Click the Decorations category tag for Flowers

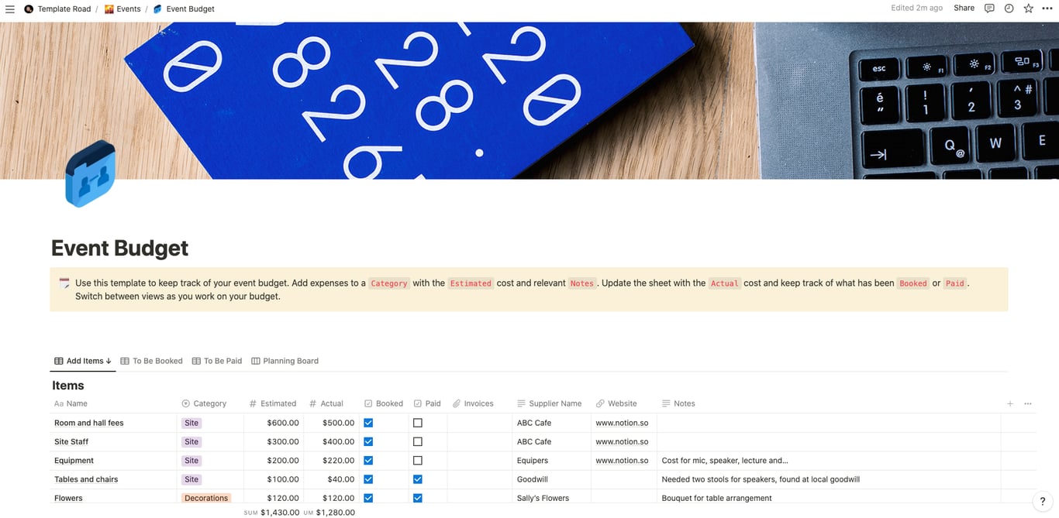pyautogui.click(x=206, y=498)
